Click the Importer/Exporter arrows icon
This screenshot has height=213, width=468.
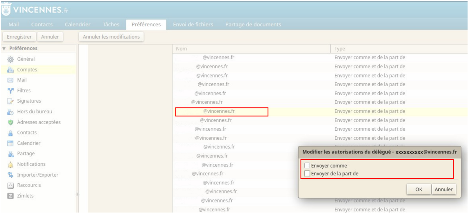[10, 175]
